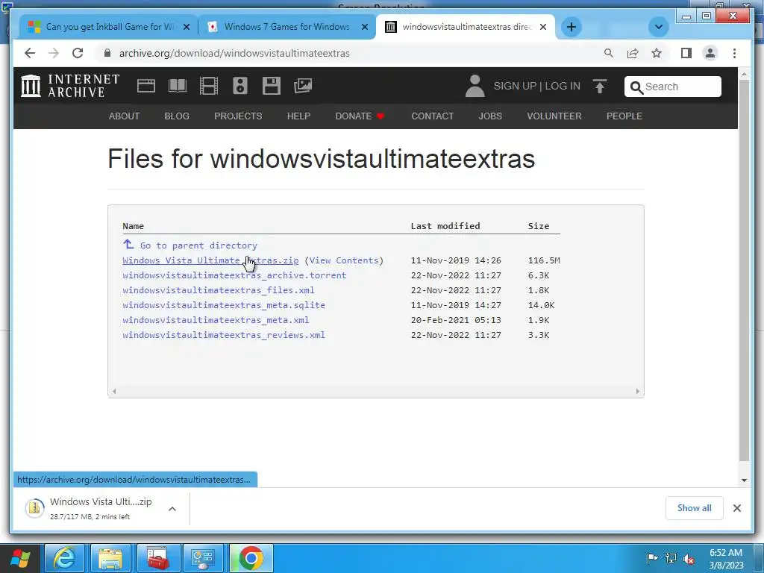Go back using Chrome's back arrow
Image resolution: width=764 pixels, height=573 pixels.
point(30,53)
